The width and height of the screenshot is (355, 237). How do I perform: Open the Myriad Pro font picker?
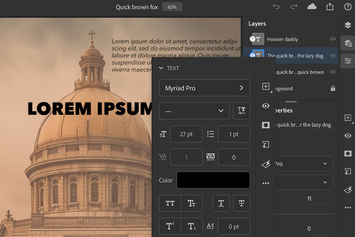pyautogui.click(x=204, y=88)
